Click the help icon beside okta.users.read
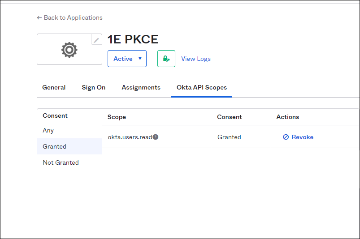360x239 pixels. click(156, 137)
